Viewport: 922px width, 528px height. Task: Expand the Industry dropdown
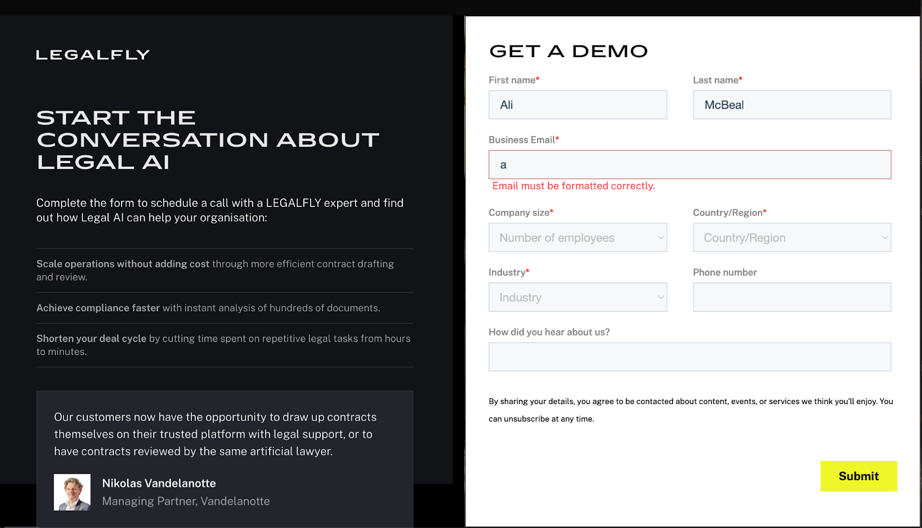(577, 297)
